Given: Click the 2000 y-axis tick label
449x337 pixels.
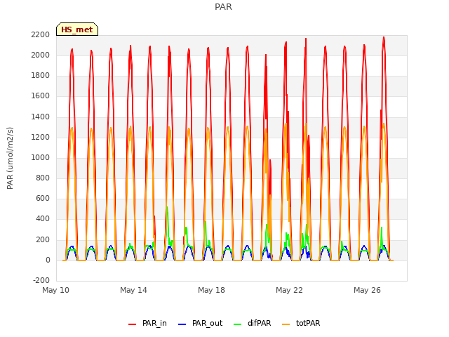Looking at the screenshot, I should click(41, 55).
